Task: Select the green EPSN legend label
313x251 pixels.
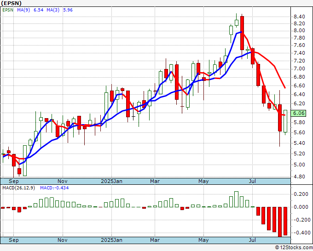Action: (8, 10)
